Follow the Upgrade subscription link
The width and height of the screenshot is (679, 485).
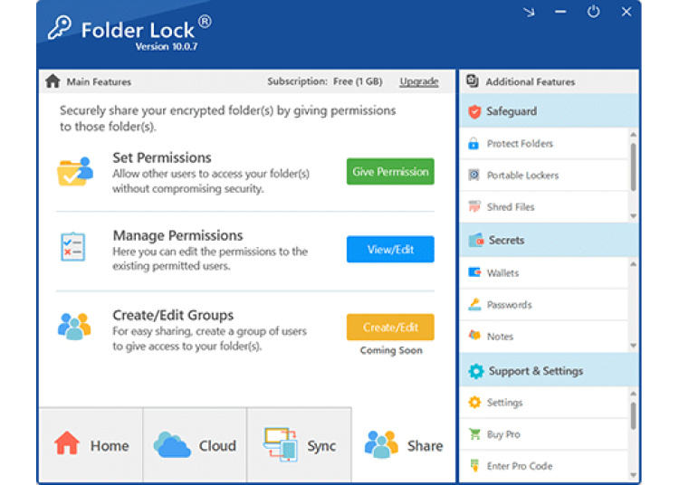pyautogui.click(x=419, y=81)
